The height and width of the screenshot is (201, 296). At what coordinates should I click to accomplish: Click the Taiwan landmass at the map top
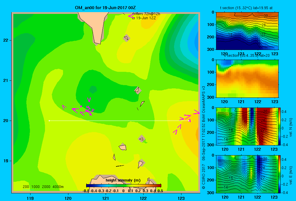[96, 26]
